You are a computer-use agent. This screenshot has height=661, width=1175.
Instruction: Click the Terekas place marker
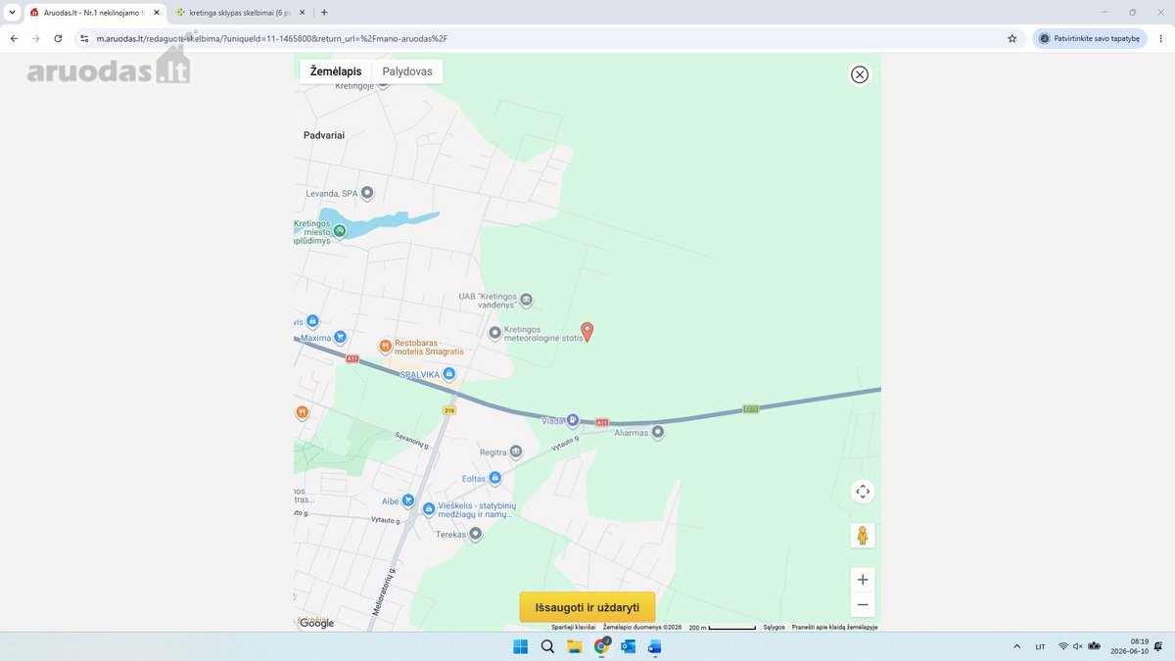476,534
